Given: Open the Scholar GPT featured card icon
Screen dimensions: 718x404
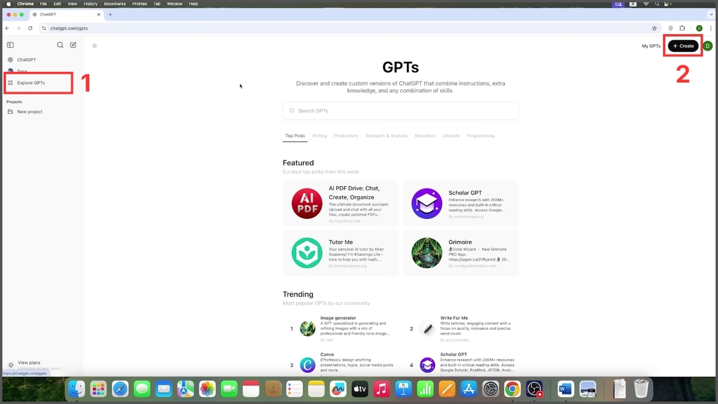Looking at the screenshot, I should point(427,203).
